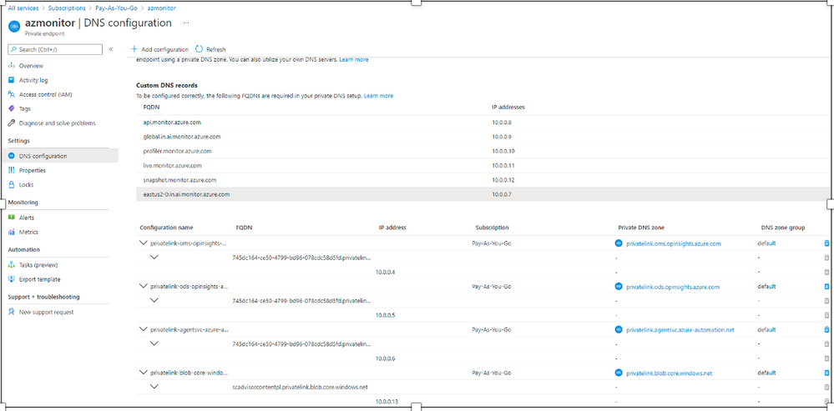Screen dimensions: 834x411
Task: Open Learn more link after DNS servers
Action: tap(354, 60)
